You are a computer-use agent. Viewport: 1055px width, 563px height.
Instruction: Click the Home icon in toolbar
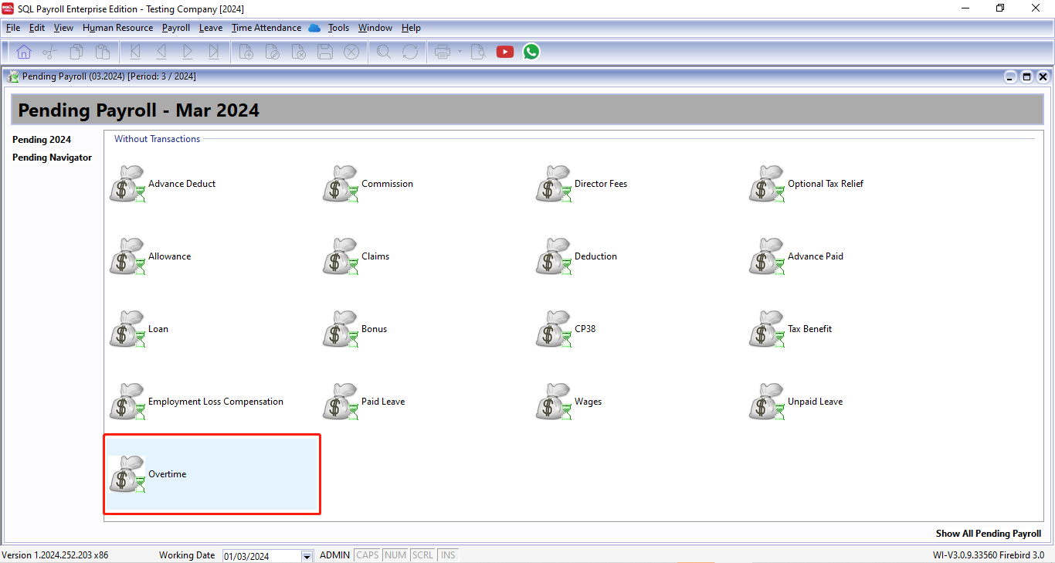click(x=24, y=52)
